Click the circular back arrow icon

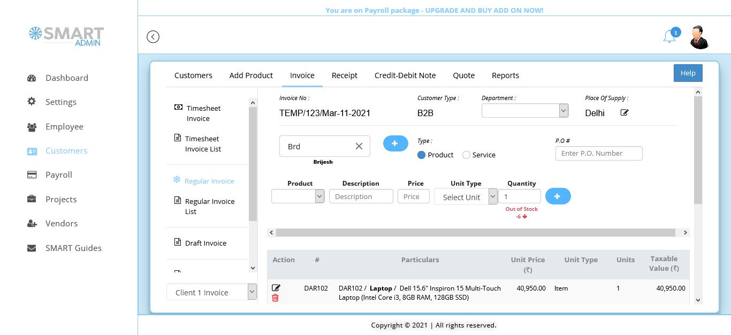(153, 37)
